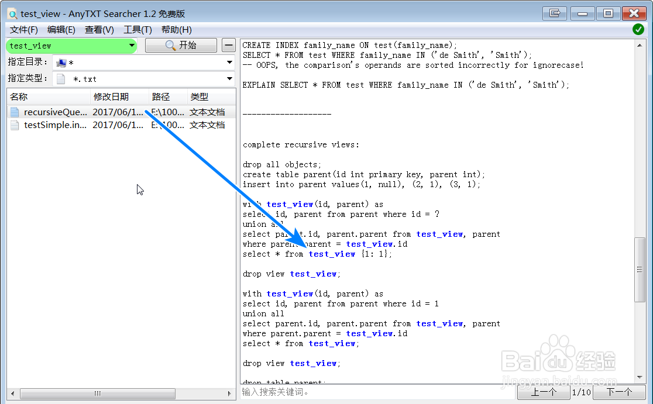Screen dimensions: 653x404
Task: Click the 文本文档 type of testSimple row
Action: [x=207, y=125]
